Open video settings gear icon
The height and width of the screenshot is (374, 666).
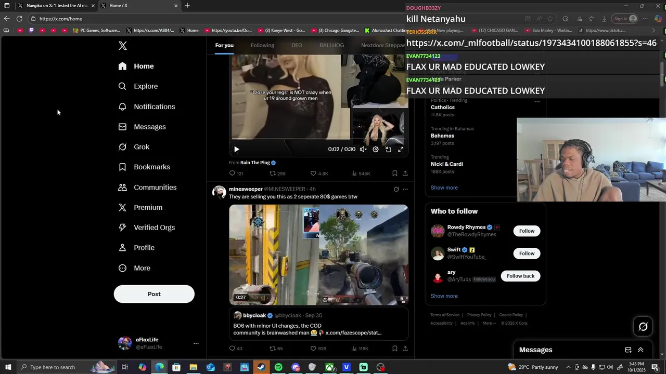[x=376, y=149]
